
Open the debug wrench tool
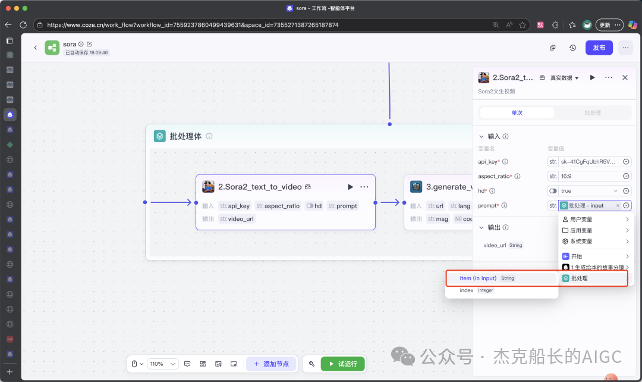311,364
